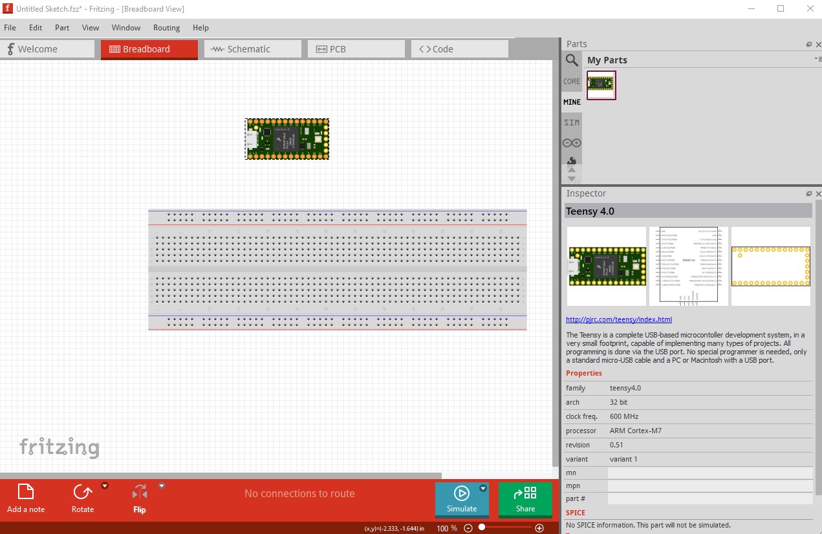Select the MINE parts bin
The image size is (822, 534).
coord(572,102)
